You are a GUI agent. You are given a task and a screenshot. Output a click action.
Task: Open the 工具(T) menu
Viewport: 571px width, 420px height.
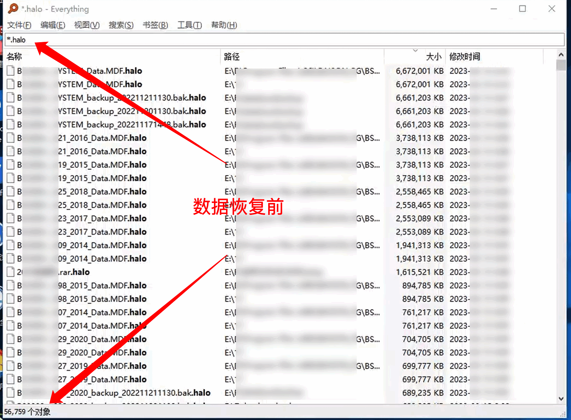coord(190,25)
